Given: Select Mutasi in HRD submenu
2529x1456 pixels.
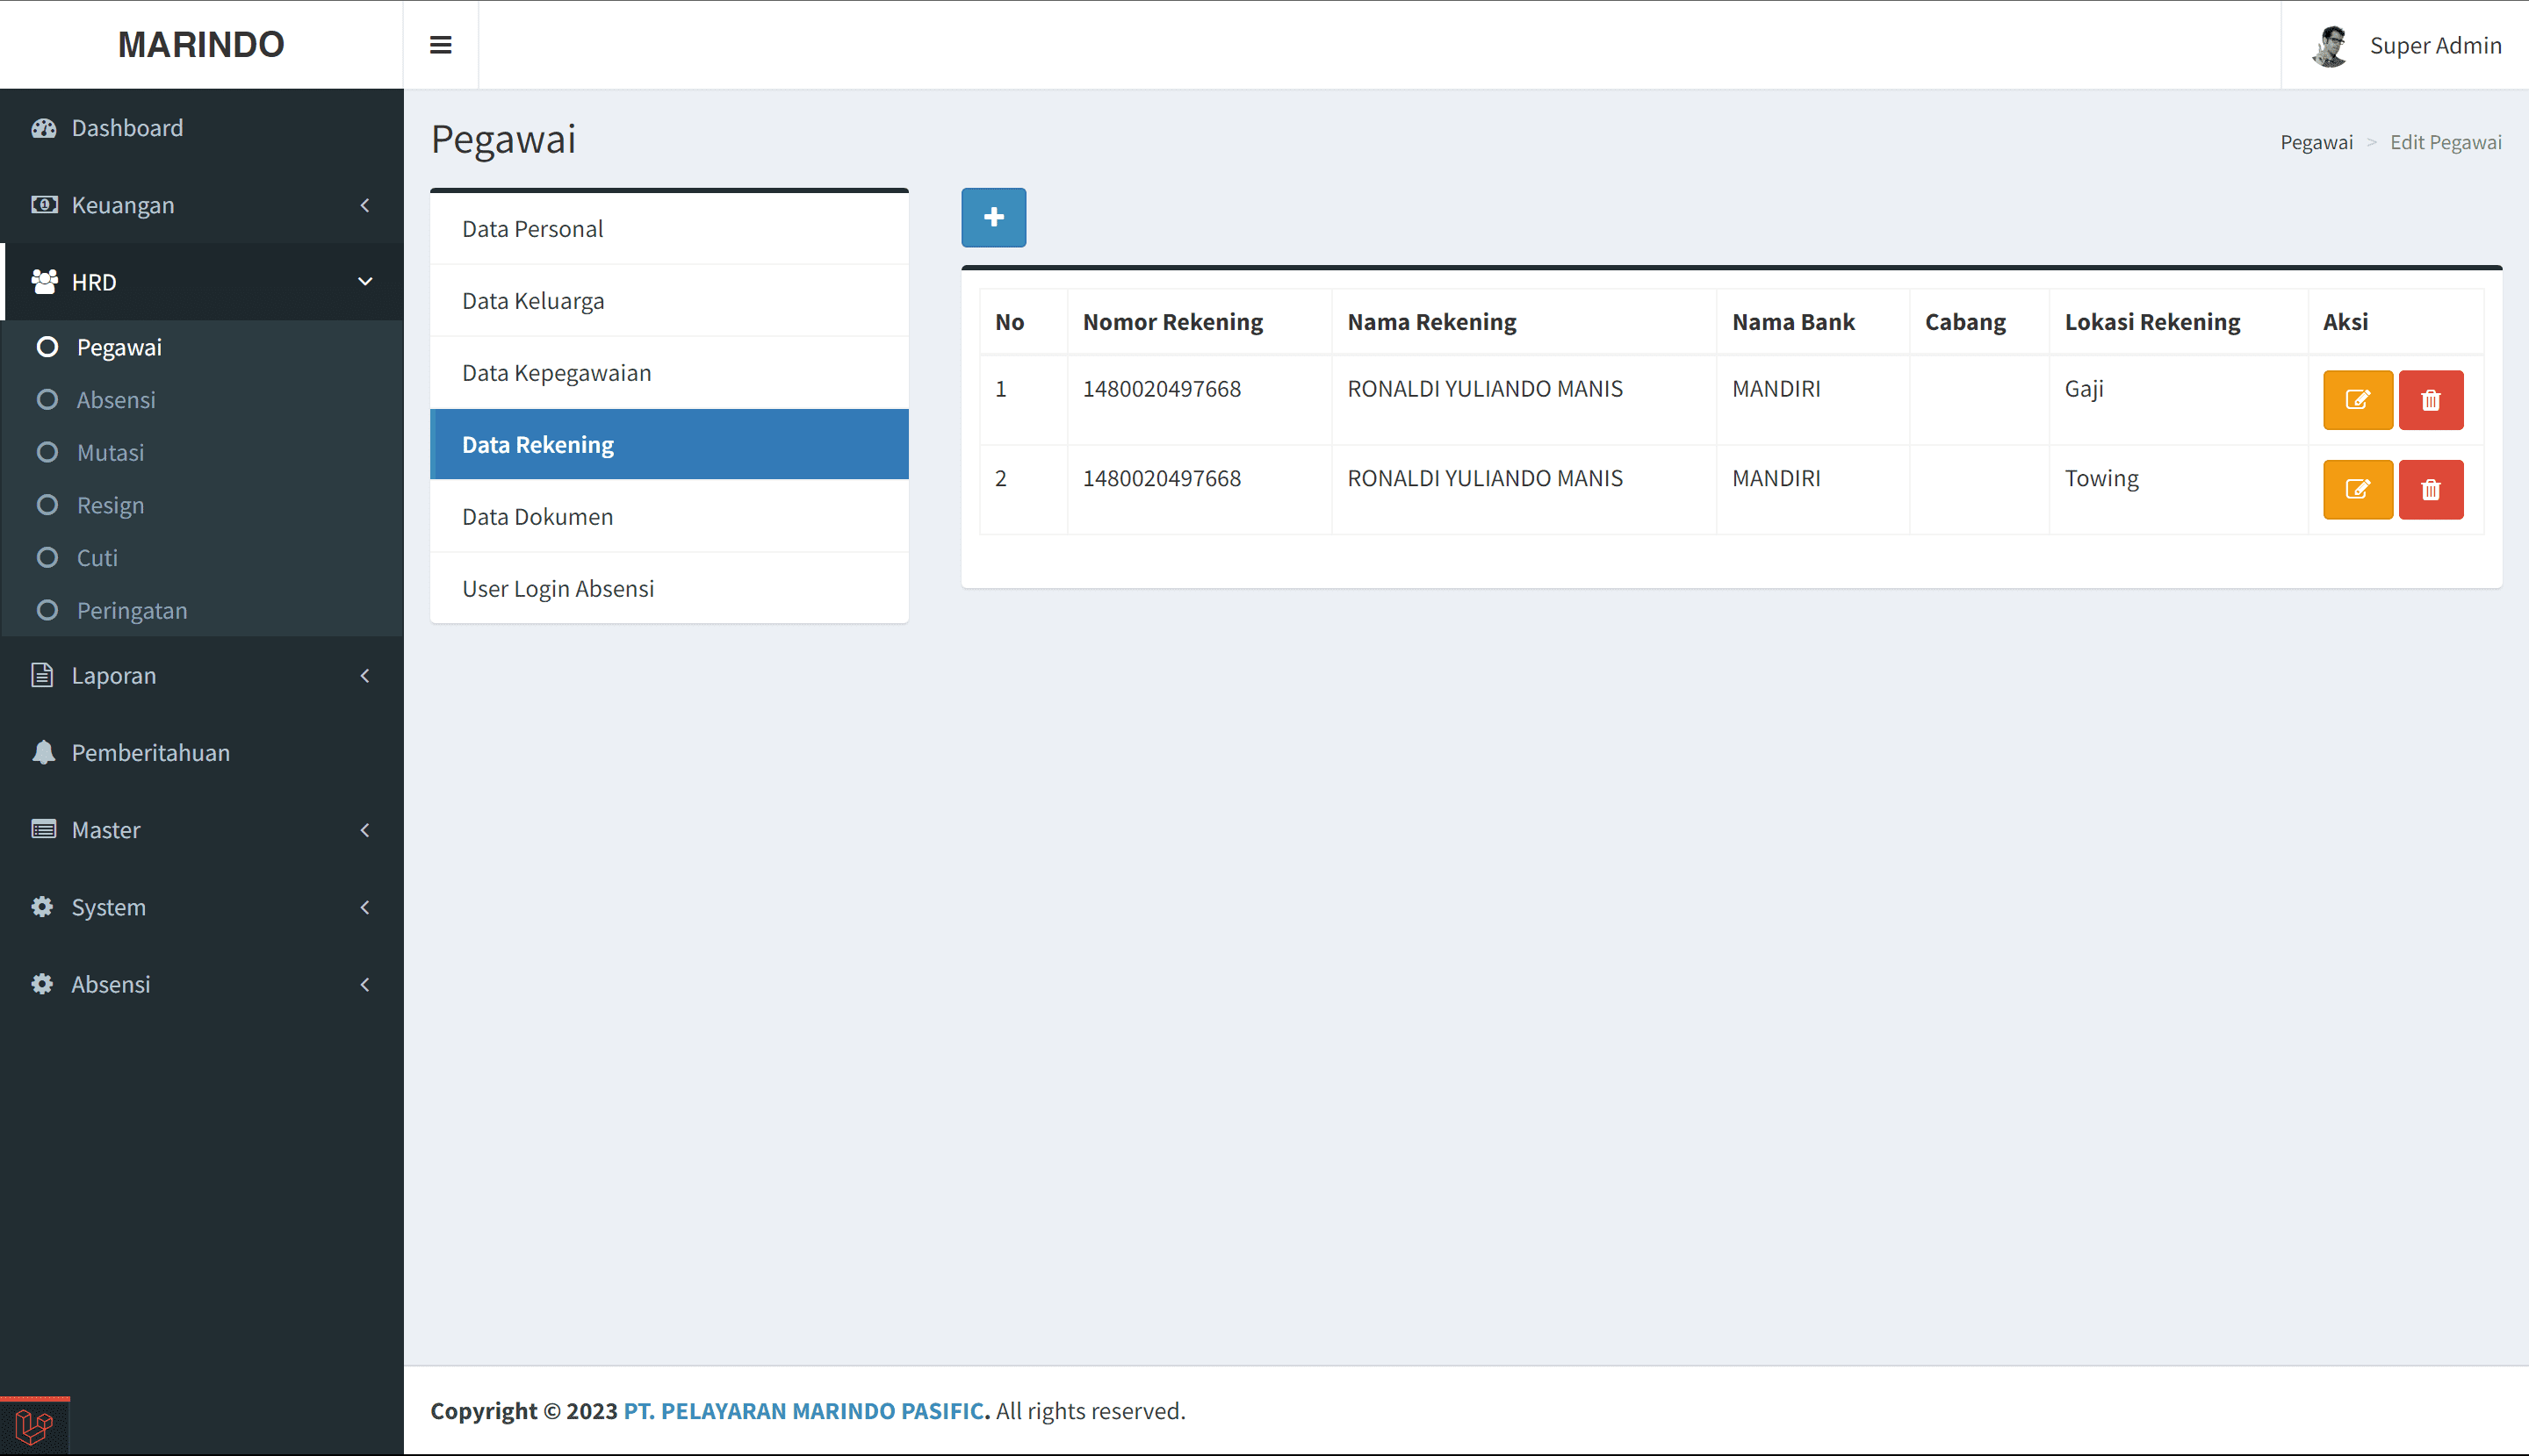Looking at the screenshot, I should pos(110,453).
